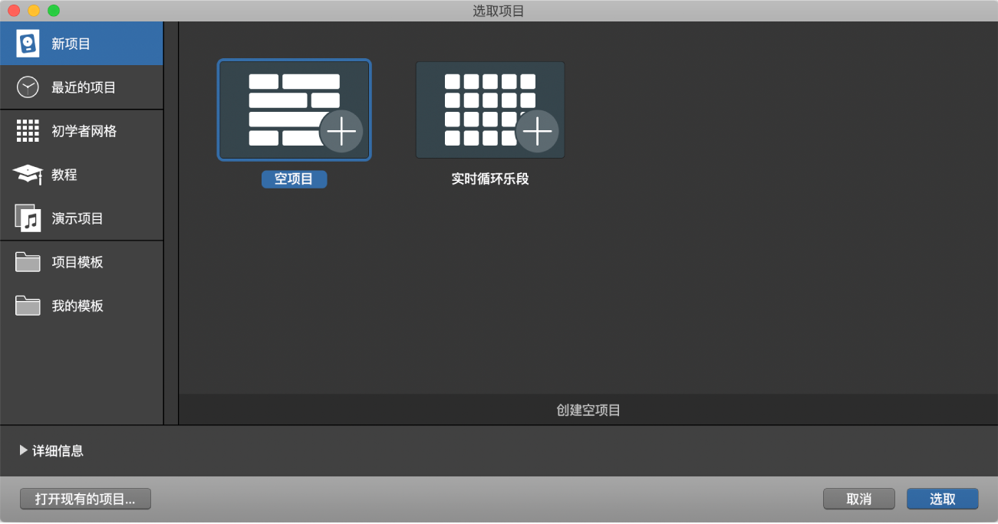Click the grid icon for 初学者网格
This screenshot has width=998, height=524.
pos(28,130)
